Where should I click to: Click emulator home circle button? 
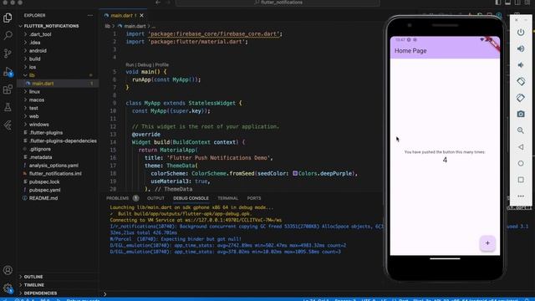pyautogui.click(x=521, y=163)
